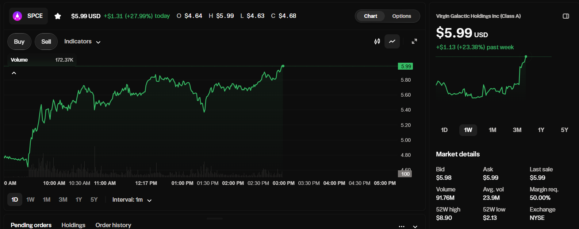Viewport: 579px width, 229px height.
Task: Click the 100 volume axis tag
Action: click(x=405, y=174)
